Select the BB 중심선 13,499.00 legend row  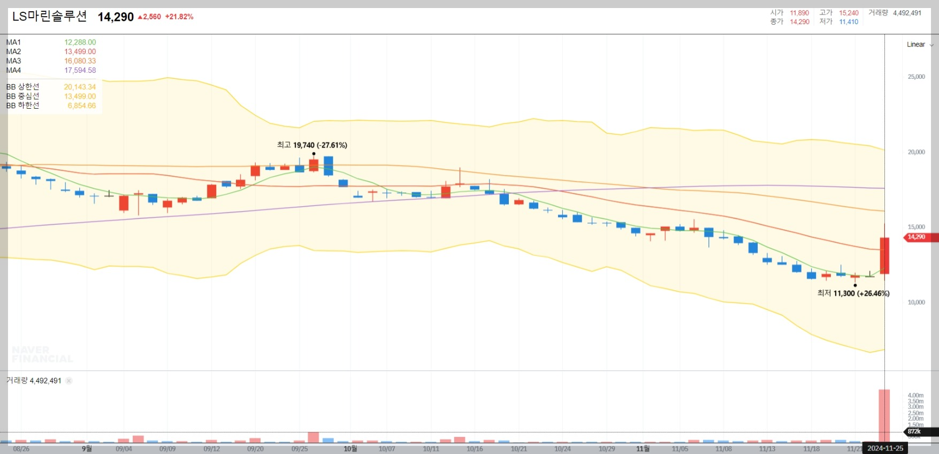pyautogui.click(x=51, y=96)
